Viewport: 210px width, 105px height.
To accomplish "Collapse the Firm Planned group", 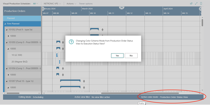I will tap(5, 24).
